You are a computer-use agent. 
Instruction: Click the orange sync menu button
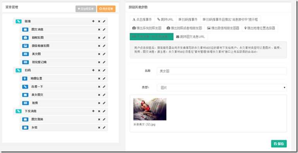106,9
